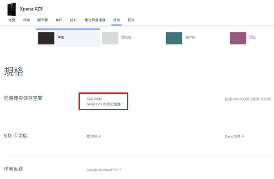This screenshot has width=274, height=179.
Task: Pick the Bordeaux red color swatch square
Action: point(238,38)
